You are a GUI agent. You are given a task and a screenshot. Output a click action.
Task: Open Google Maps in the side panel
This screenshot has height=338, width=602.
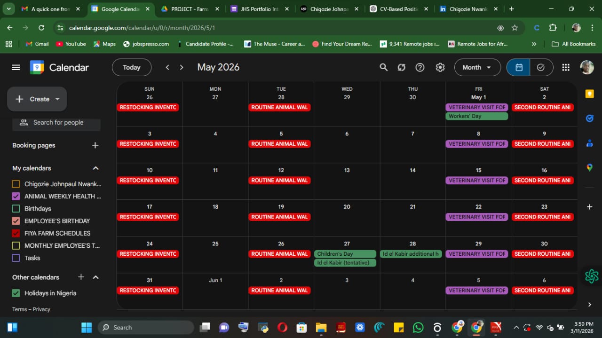589,167
